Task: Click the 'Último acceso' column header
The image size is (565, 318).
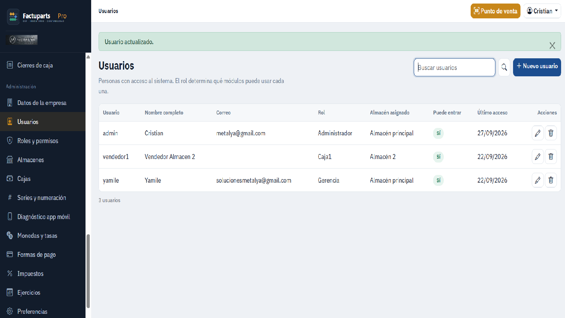Action: (x=492, y=113)
